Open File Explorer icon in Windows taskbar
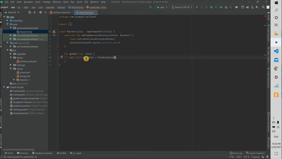 (276, 34)
